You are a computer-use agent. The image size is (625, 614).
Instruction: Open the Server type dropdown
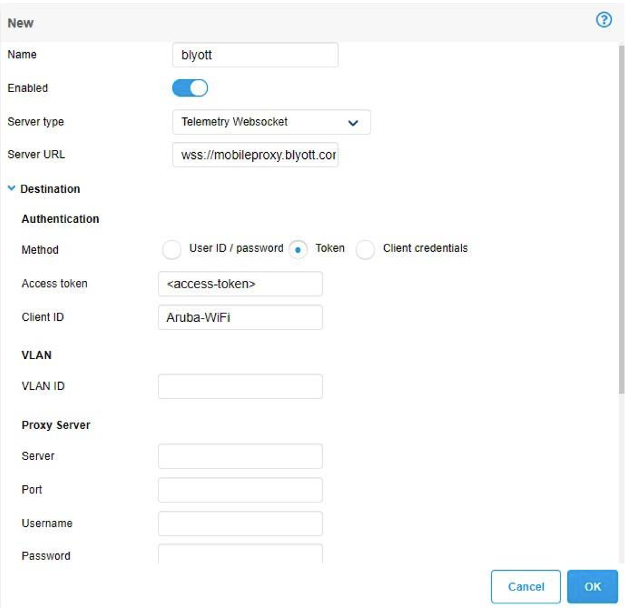(x=271, y=122)
